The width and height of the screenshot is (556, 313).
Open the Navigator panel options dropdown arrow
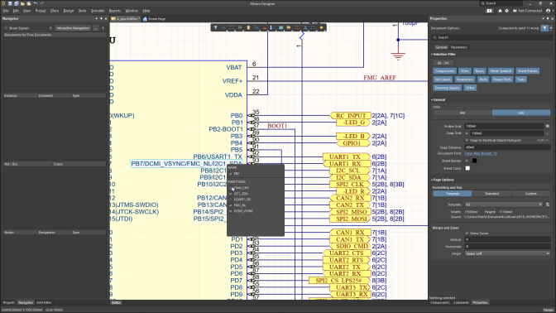click(97, 18)
